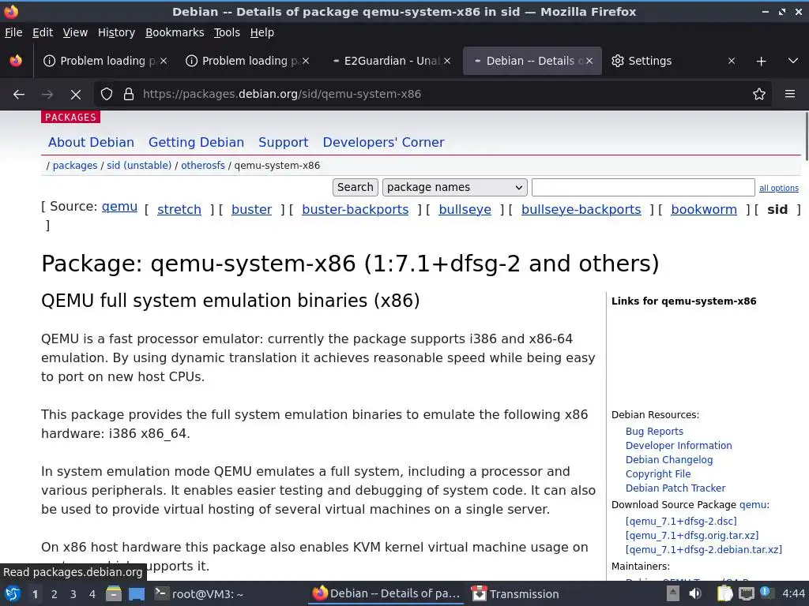The height and width of the screenshot is (606, 809).
Task: Open Transmission from the taskbar
Action: point(515,594)
